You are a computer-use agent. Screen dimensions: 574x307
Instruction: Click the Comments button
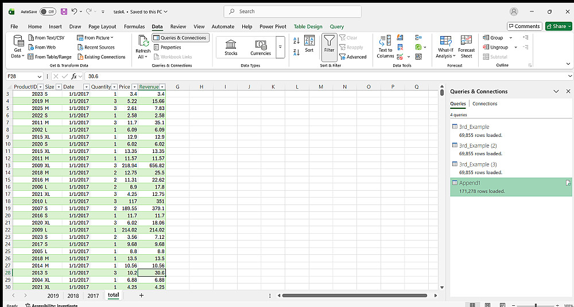click(524, 26)
